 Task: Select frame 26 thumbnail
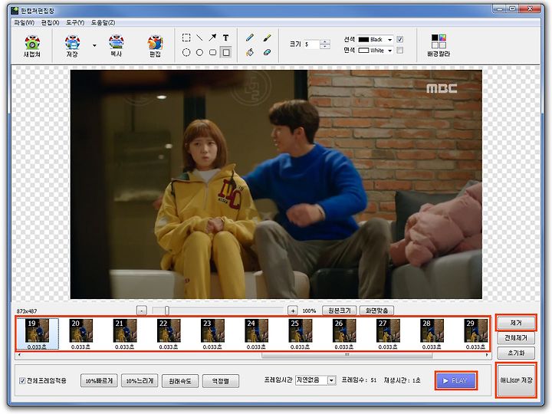(344, 333)
